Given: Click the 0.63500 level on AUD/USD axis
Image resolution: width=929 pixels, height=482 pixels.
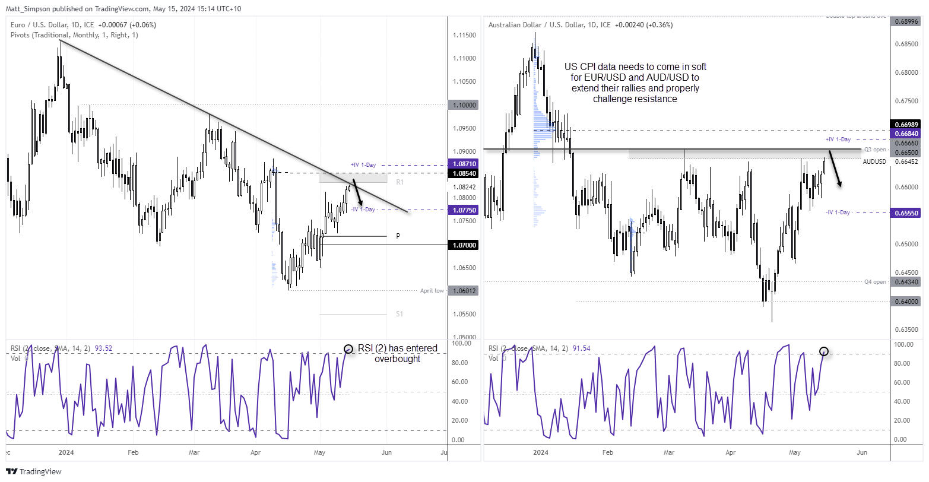Looking at the screenshot, I should point(906,329).
